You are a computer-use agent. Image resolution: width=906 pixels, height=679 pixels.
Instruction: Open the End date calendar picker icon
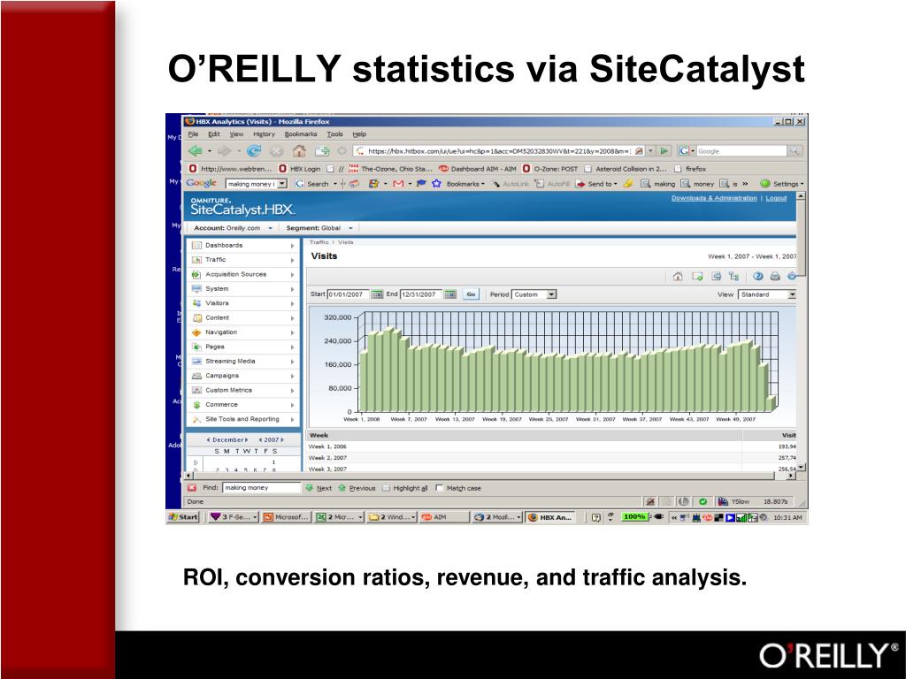tap(450, 294)
